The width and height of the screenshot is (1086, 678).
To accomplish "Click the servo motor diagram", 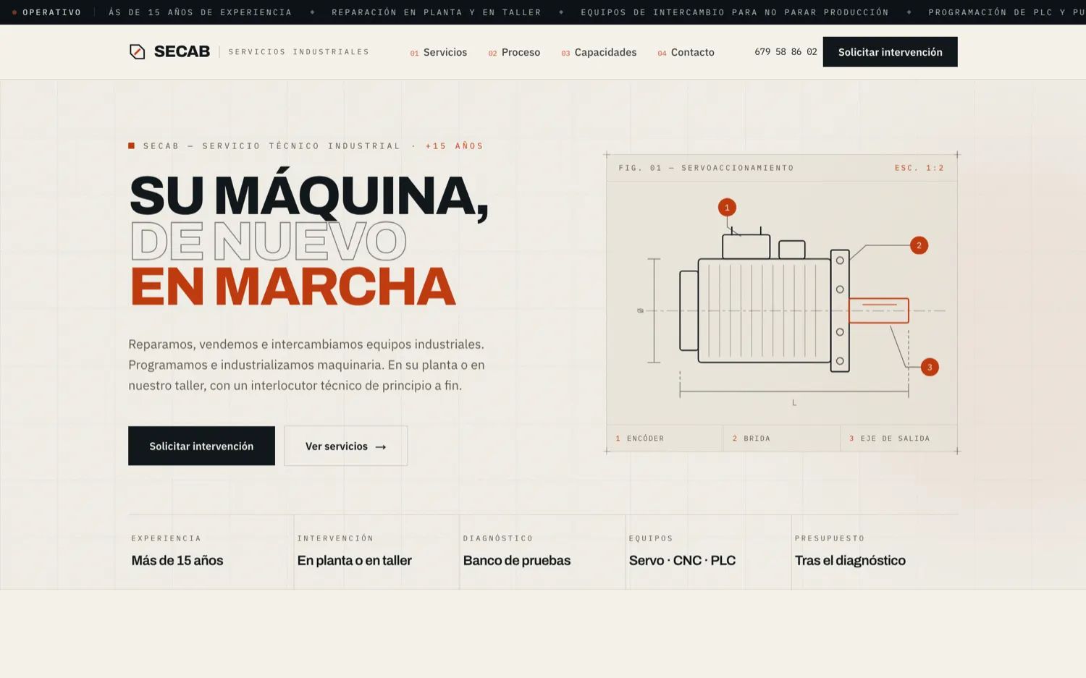I will tap(782, 302).
